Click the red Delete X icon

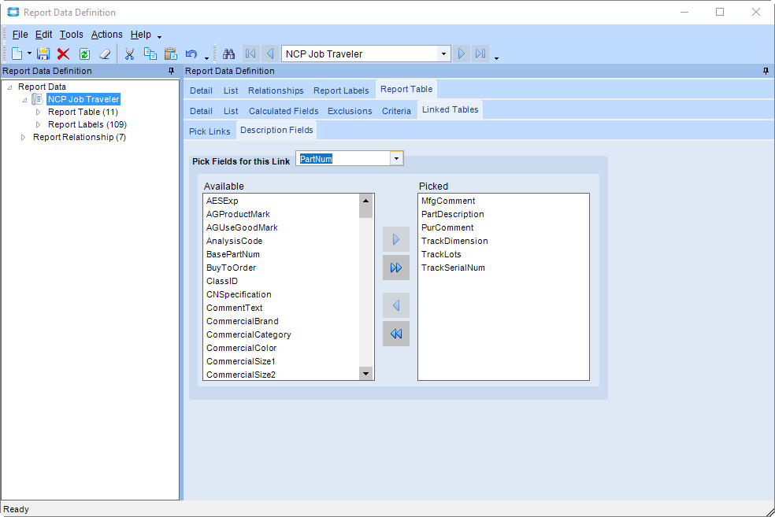click(64, 54)
